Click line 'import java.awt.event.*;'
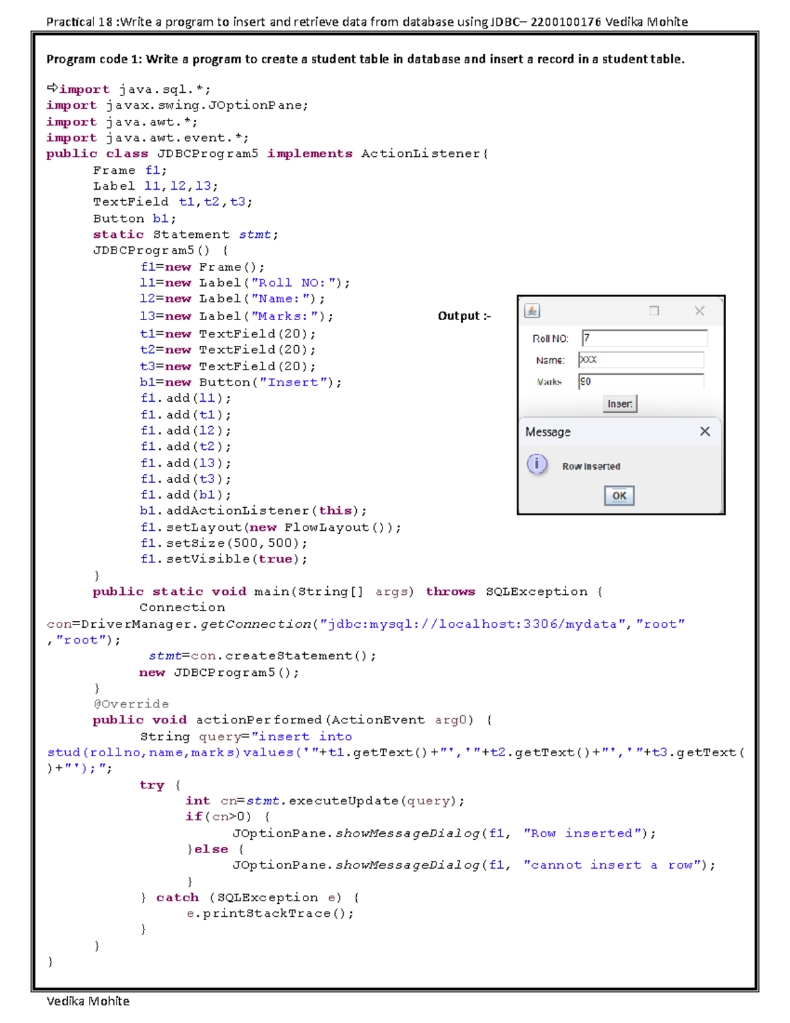This screenshot has width=790, height=1023. 147,138
